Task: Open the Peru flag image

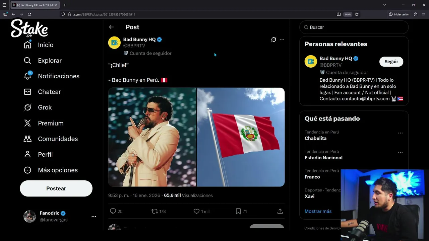Action: point(241,137)
